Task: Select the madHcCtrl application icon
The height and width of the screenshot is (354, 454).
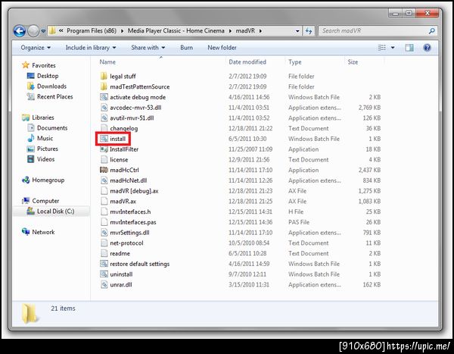Action: (x=104, y=170)
